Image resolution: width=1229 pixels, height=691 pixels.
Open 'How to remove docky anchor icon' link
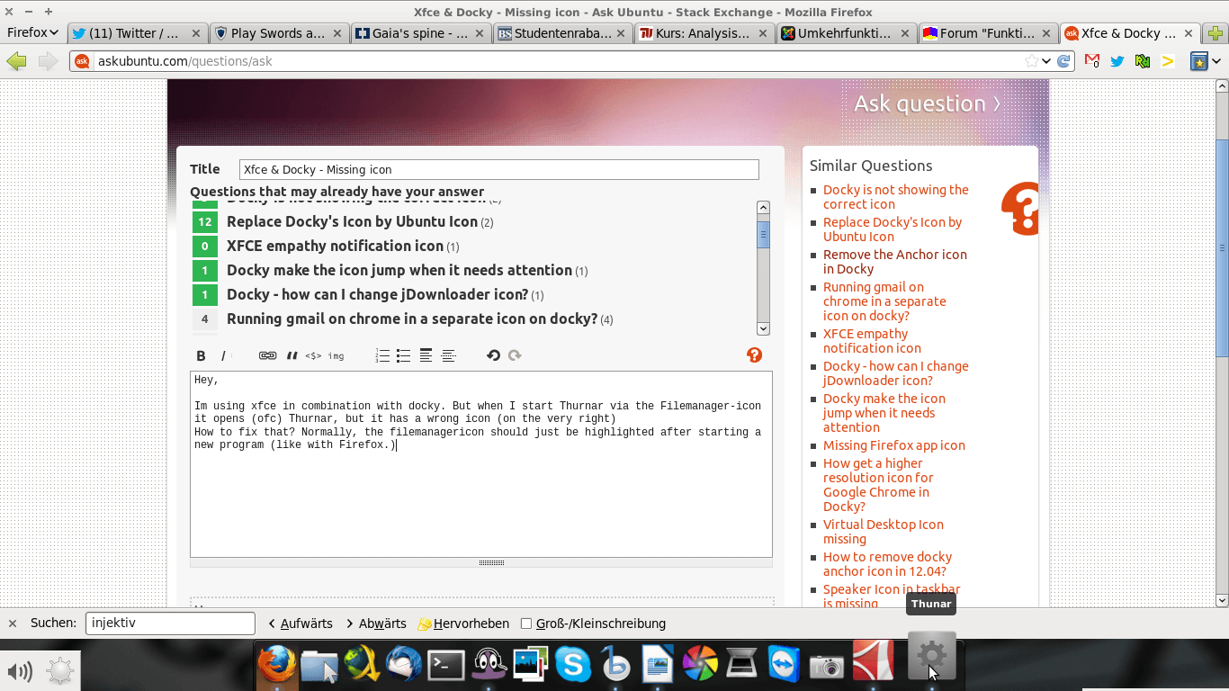coord(887,564)
